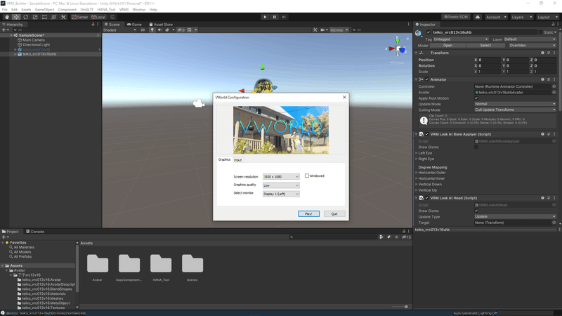This screenshot has width=562, height=316.
Task: Click the scene camera settings icon
Action: tap(324, 29)
